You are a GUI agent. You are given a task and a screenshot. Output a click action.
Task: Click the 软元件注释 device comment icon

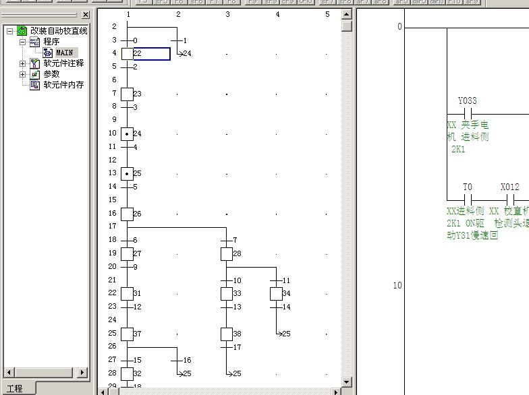point(34,63)
